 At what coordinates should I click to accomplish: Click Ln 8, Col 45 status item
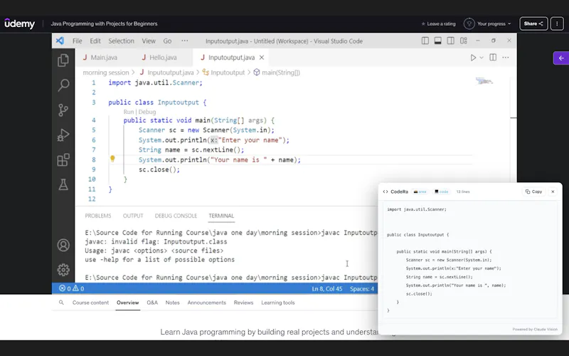327,289
